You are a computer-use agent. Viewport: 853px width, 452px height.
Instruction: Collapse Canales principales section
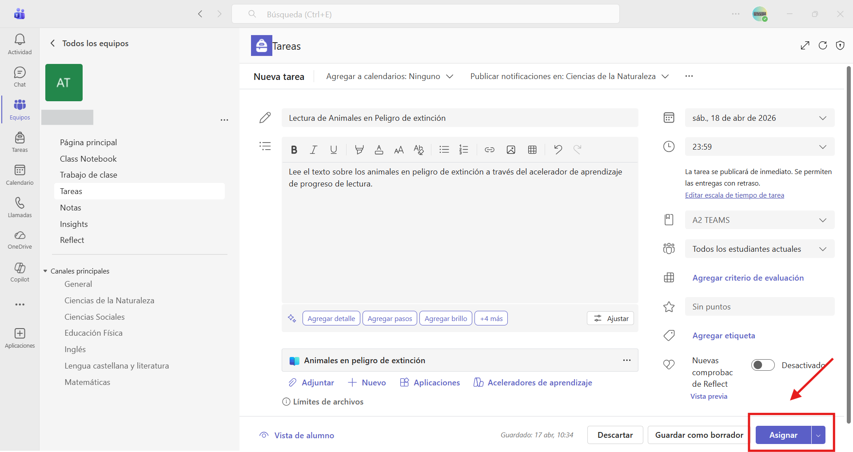[45, 271]
